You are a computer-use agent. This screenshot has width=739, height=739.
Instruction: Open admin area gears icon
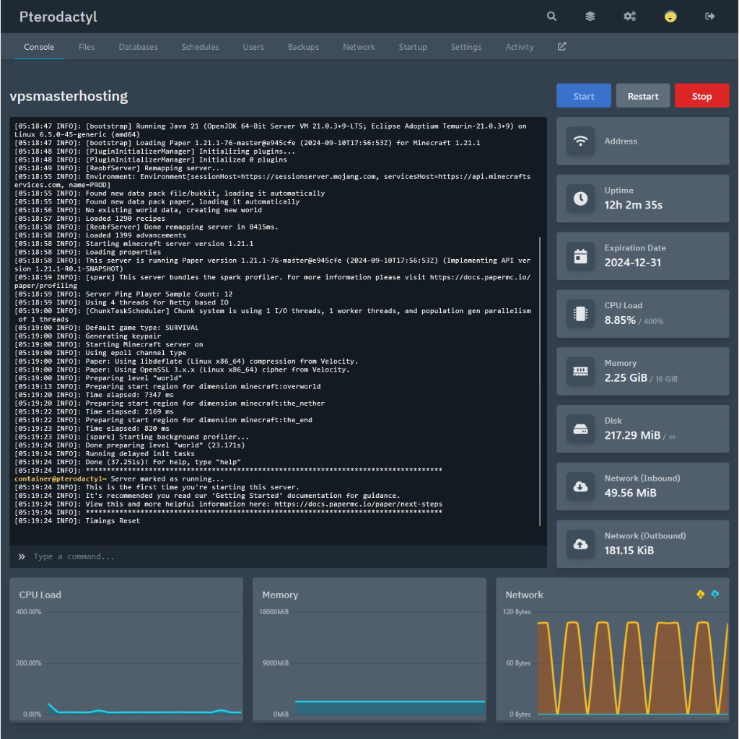[630, 17]
